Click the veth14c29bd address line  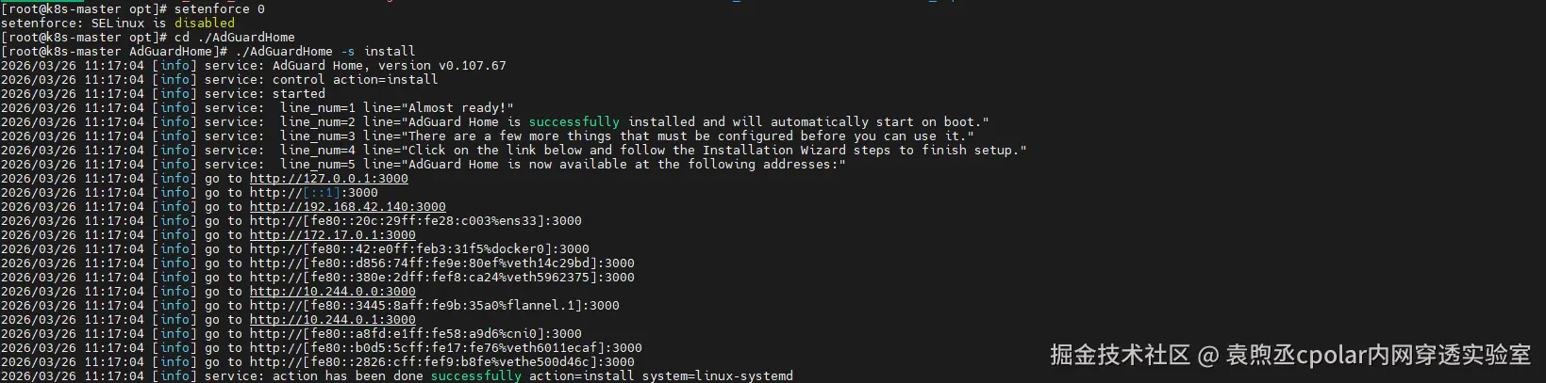tap(442, 263)
